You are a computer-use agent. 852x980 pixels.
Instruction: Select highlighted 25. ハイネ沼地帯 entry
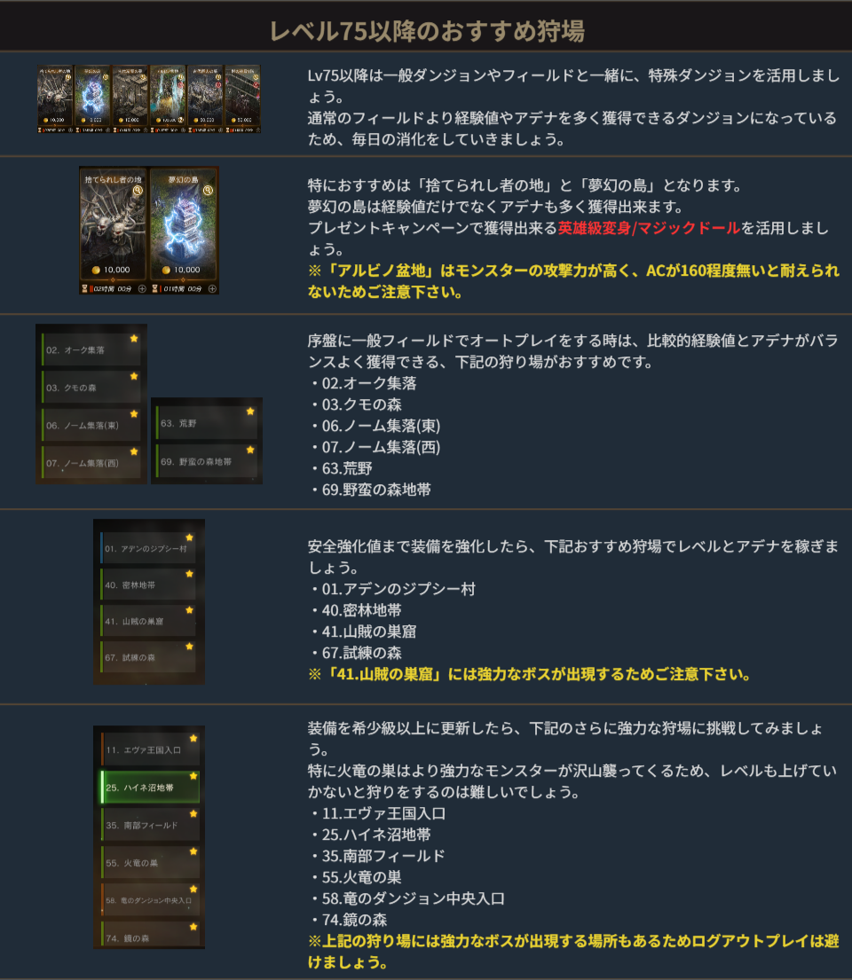(150, 787)
